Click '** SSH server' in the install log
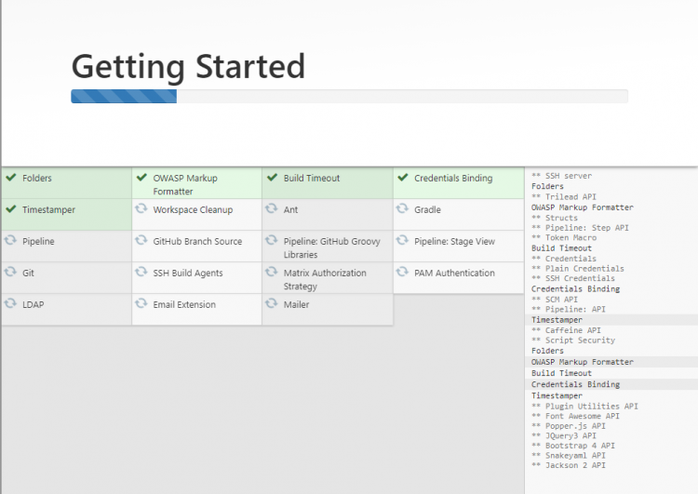 tap(562, 176)
